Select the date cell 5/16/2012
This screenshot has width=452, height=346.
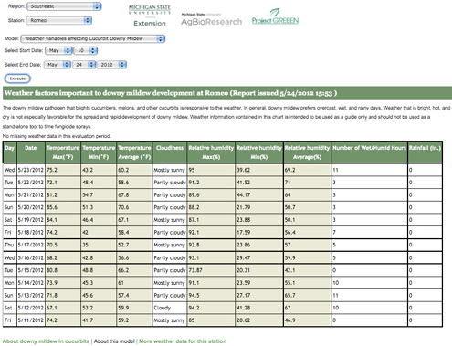(31, 257)
